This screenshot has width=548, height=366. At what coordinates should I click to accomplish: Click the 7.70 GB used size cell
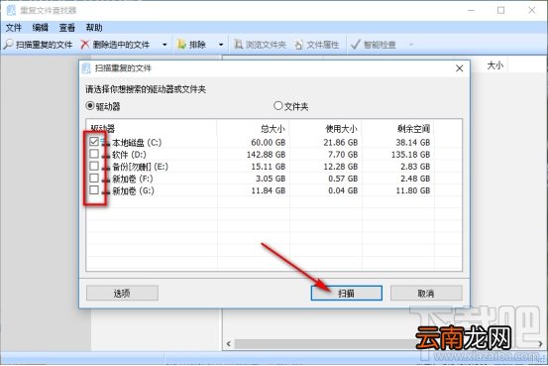[x=343, y=155]
